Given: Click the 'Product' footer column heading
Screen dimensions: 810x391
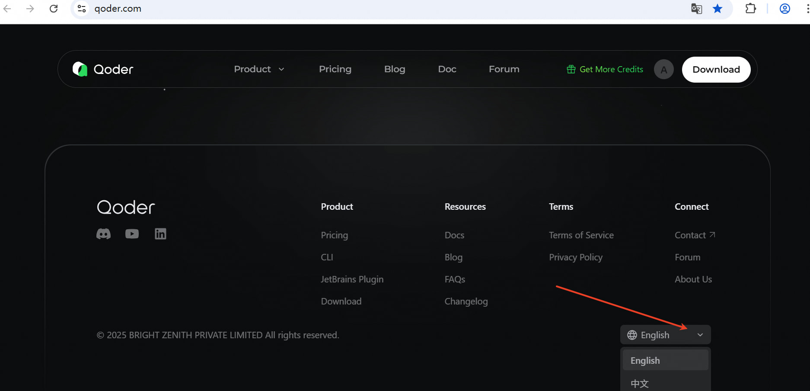Looking at the screenshot, I should point(337,207).
